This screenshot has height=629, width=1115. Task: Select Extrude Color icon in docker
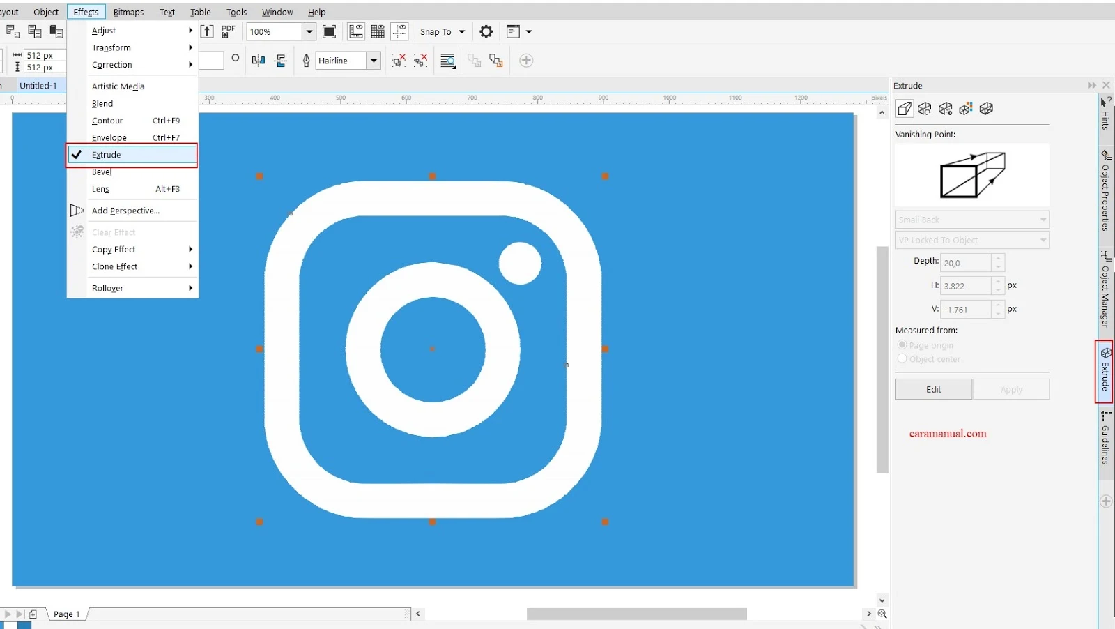pyautogui.click(x=966, y=108)
